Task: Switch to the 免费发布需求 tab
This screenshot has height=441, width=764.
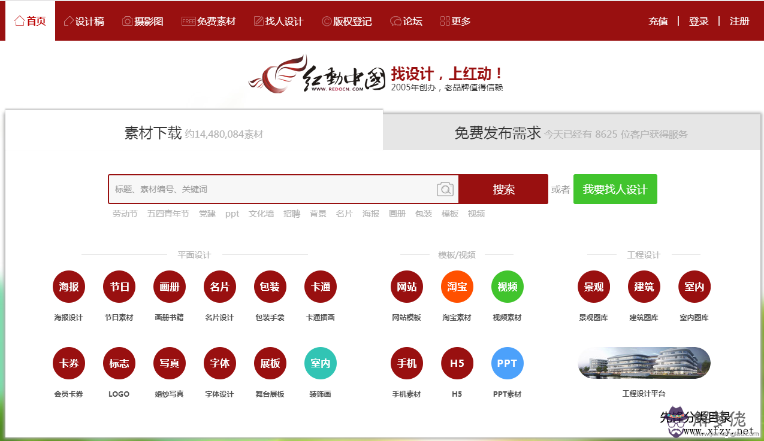Action: [x=572, y=132]
